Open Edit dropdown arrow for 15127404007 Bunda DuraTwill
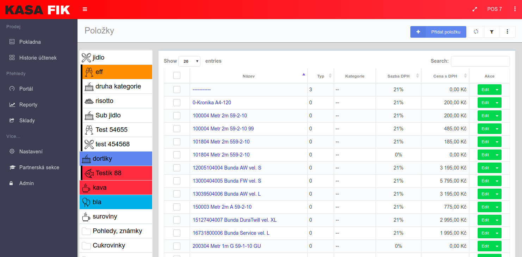522x257 pixels. click(x=497, y=220)
